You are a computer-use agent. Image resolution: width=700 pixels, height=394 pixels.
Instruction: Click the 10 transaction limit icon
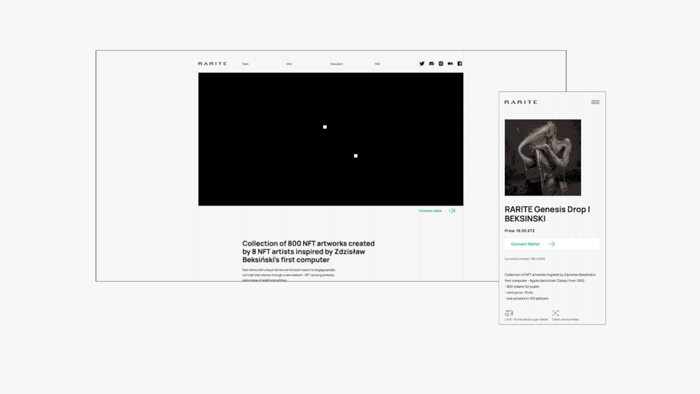click(509, 313)
